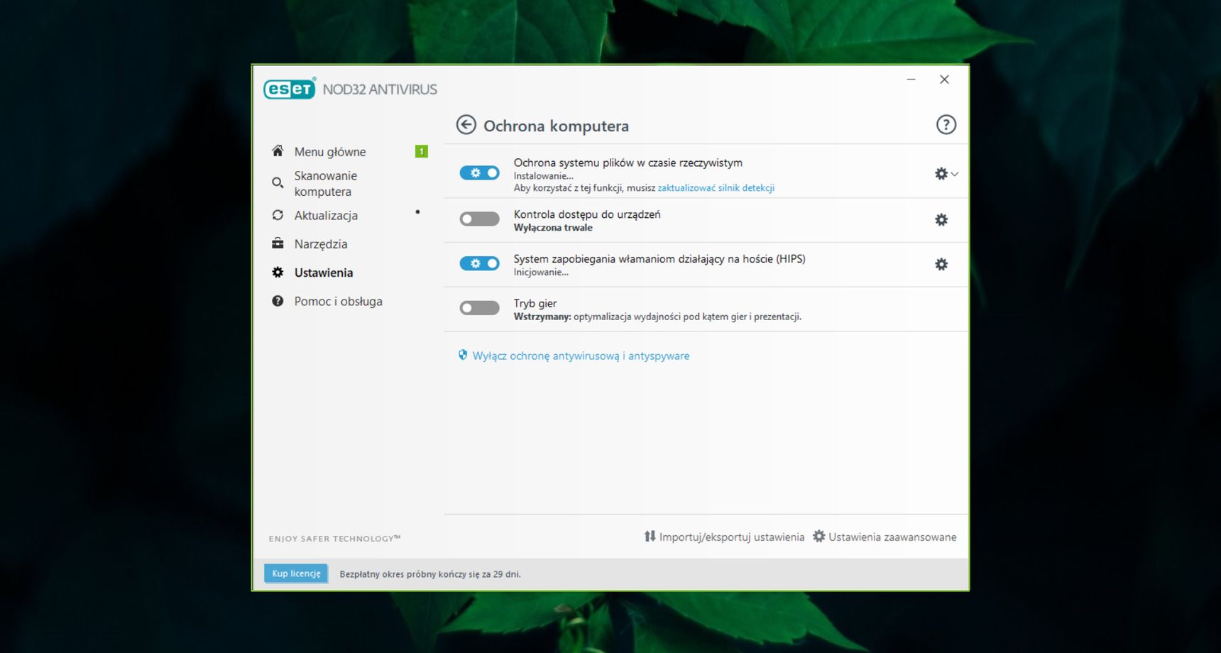
Task: Click the trial period notice text
Action: [430, 574]
